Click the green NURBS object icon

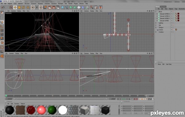[x=71, y=7]
